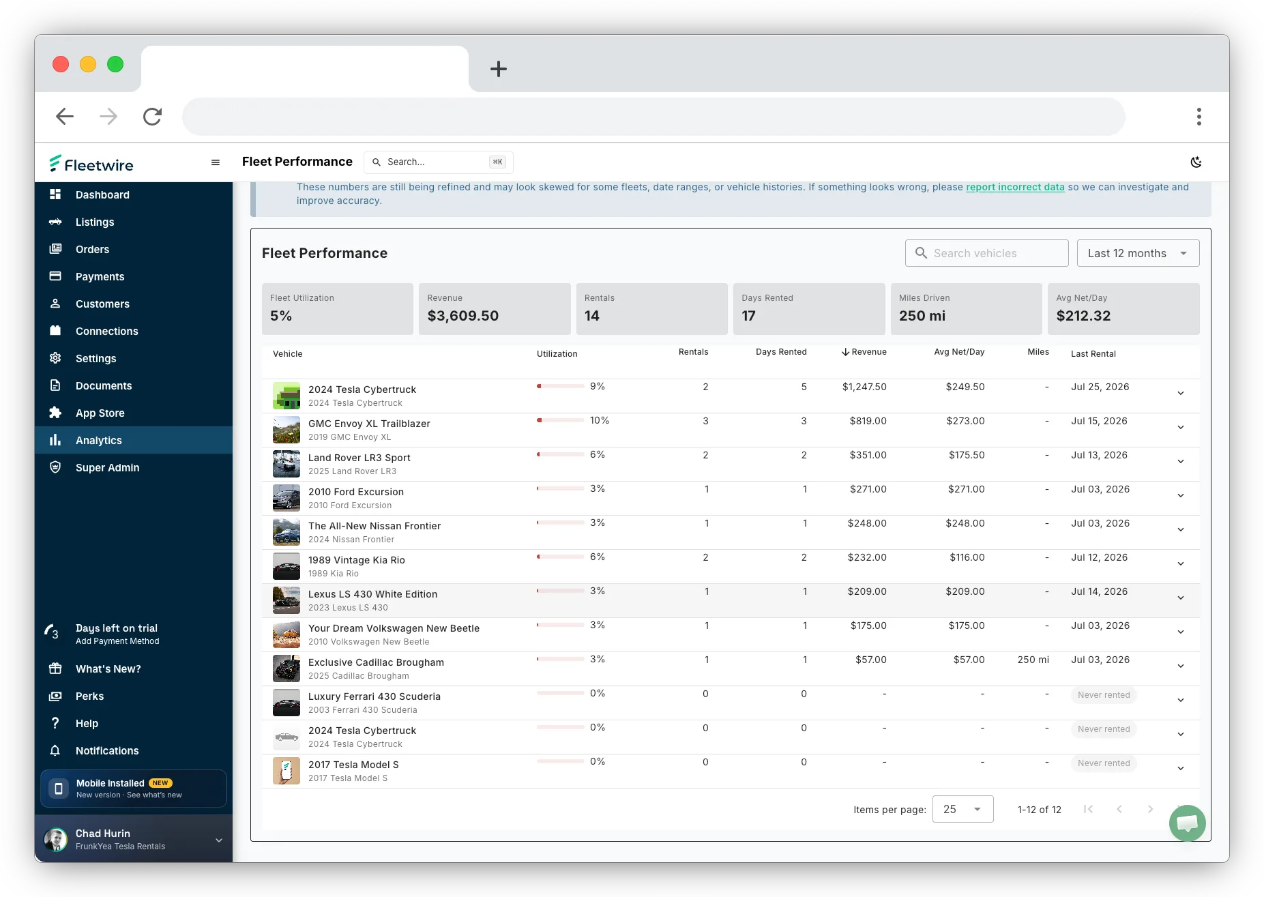Click the Revenue $3,609.50 card
Viewport: 1264px width, 897px height.
coord(495,309)
